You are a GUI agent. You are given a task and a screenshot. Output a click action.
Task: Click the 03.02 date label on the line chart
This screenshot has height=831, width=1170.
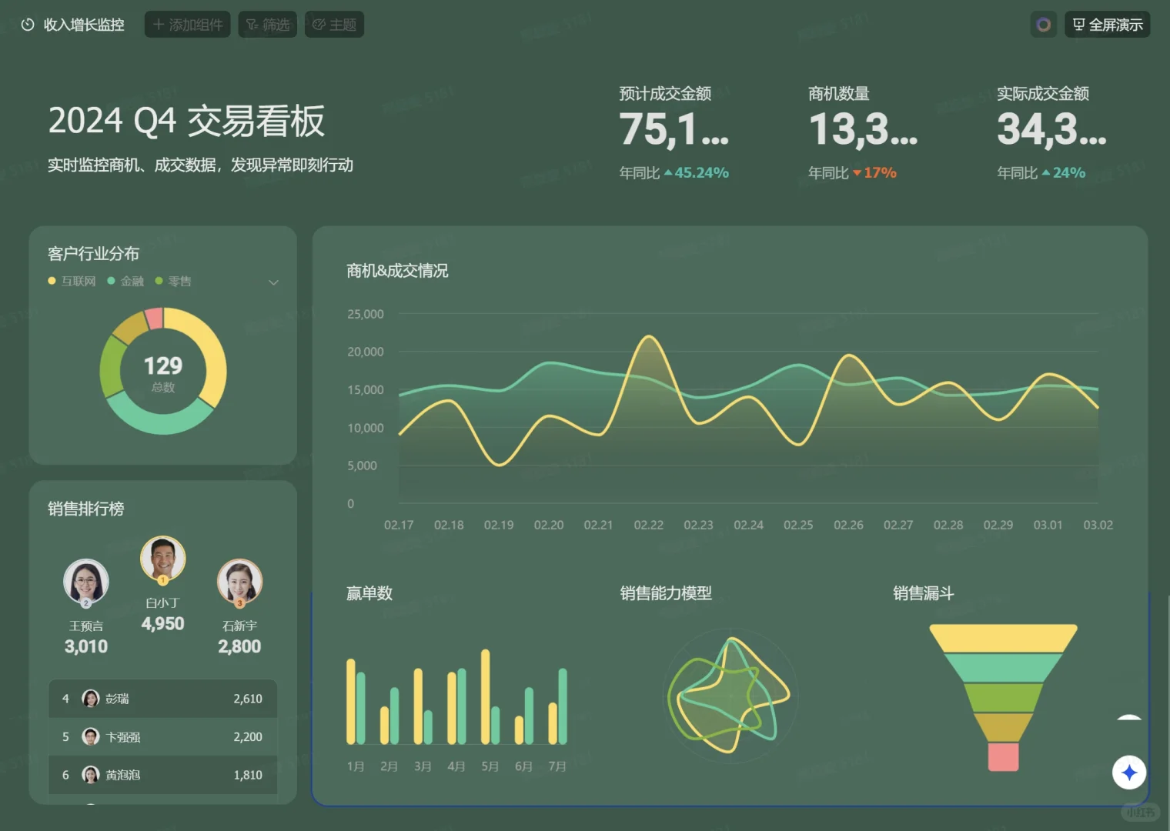1098,525
